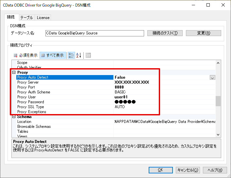Show required properties only (必須を表示)
This screenshot has width=231, height=178.
tap(25, 55)
